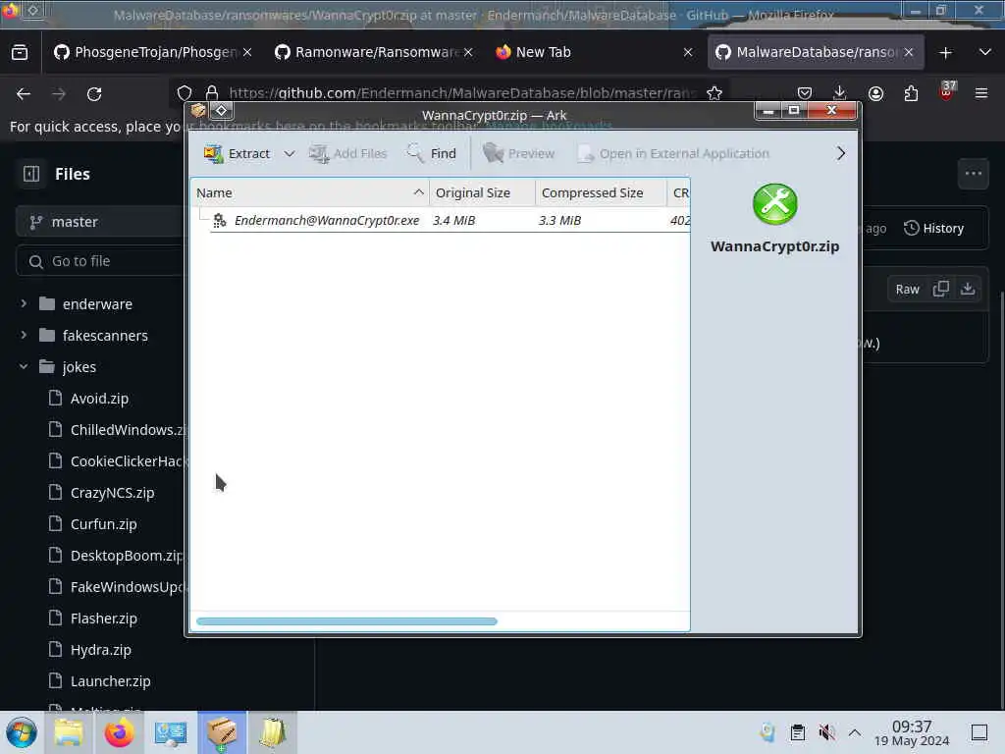Image resolution: width=1005 pixels, height=754 pixels.
Task: Click the Firefox address bar URL
Action: pos(461,93)
